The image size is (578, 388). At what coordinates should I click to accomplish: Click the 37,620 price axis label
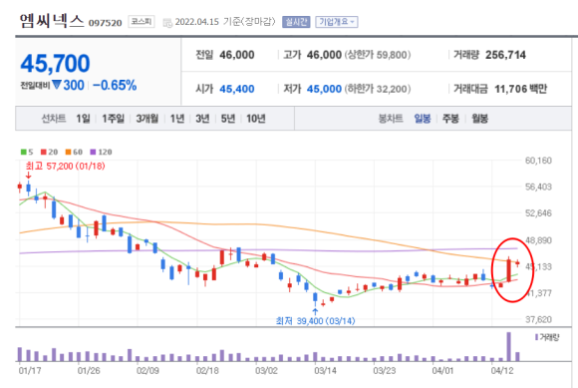click(538, 319)
